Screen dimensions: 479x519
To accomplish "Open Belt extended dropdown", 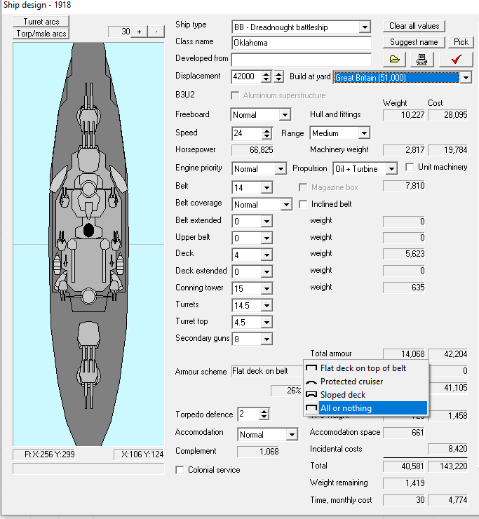I will click(x=267, y=221).
